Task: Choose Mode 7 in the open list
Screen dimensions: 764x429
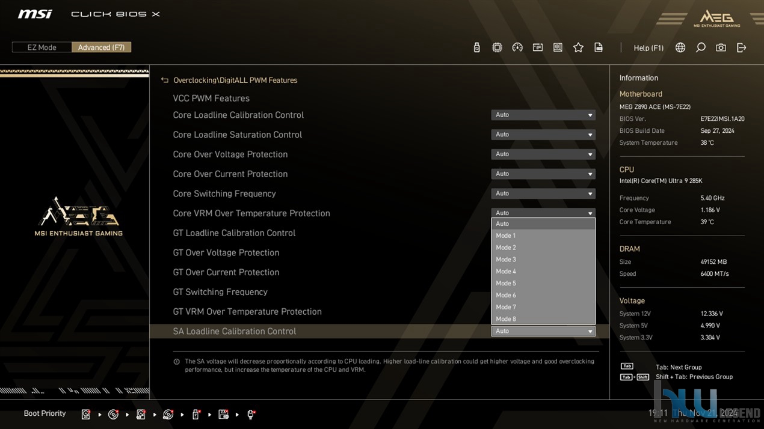Action: [543, 307]
